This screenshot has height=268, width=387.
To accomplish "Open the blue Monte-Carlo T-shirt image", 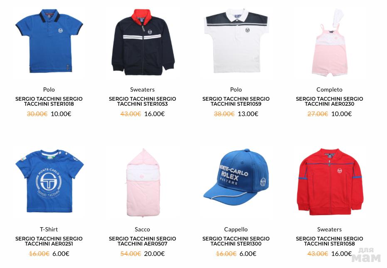I will [x=49, y=181].
